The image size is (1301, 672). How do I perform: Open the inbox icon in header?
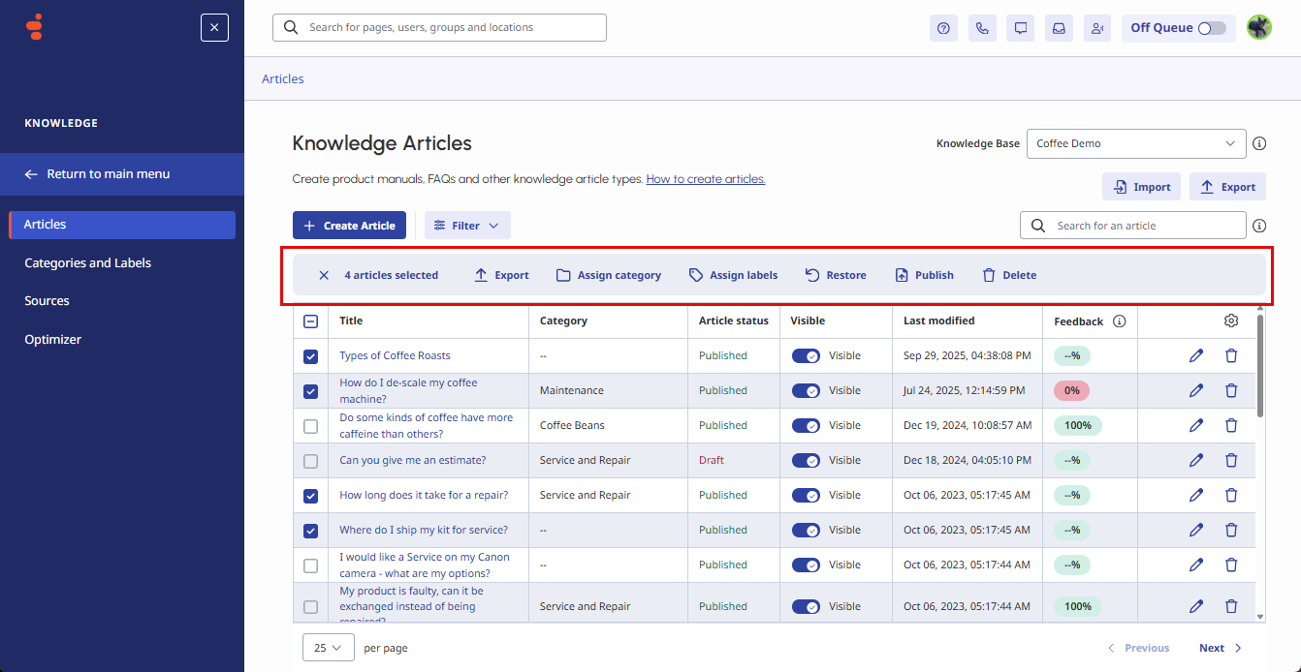[x=1059, y=28]
